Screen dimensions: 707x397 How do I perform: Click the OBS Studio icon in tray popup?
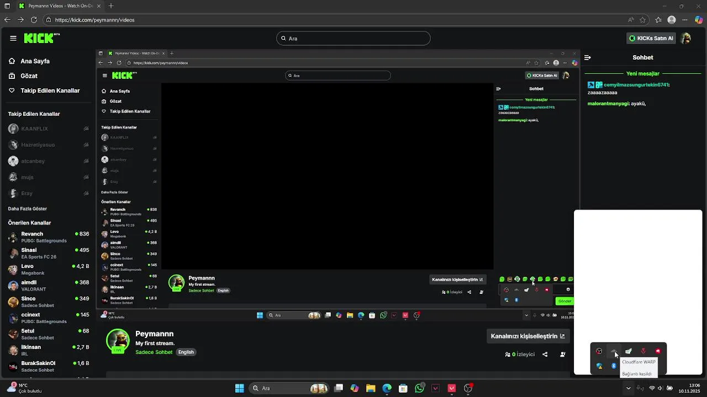tap(599, 351)
